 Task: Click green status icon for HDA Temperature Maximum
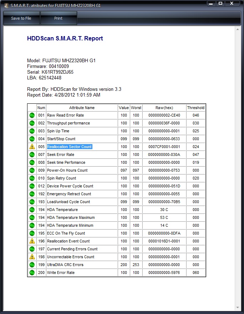pos(32,218)
